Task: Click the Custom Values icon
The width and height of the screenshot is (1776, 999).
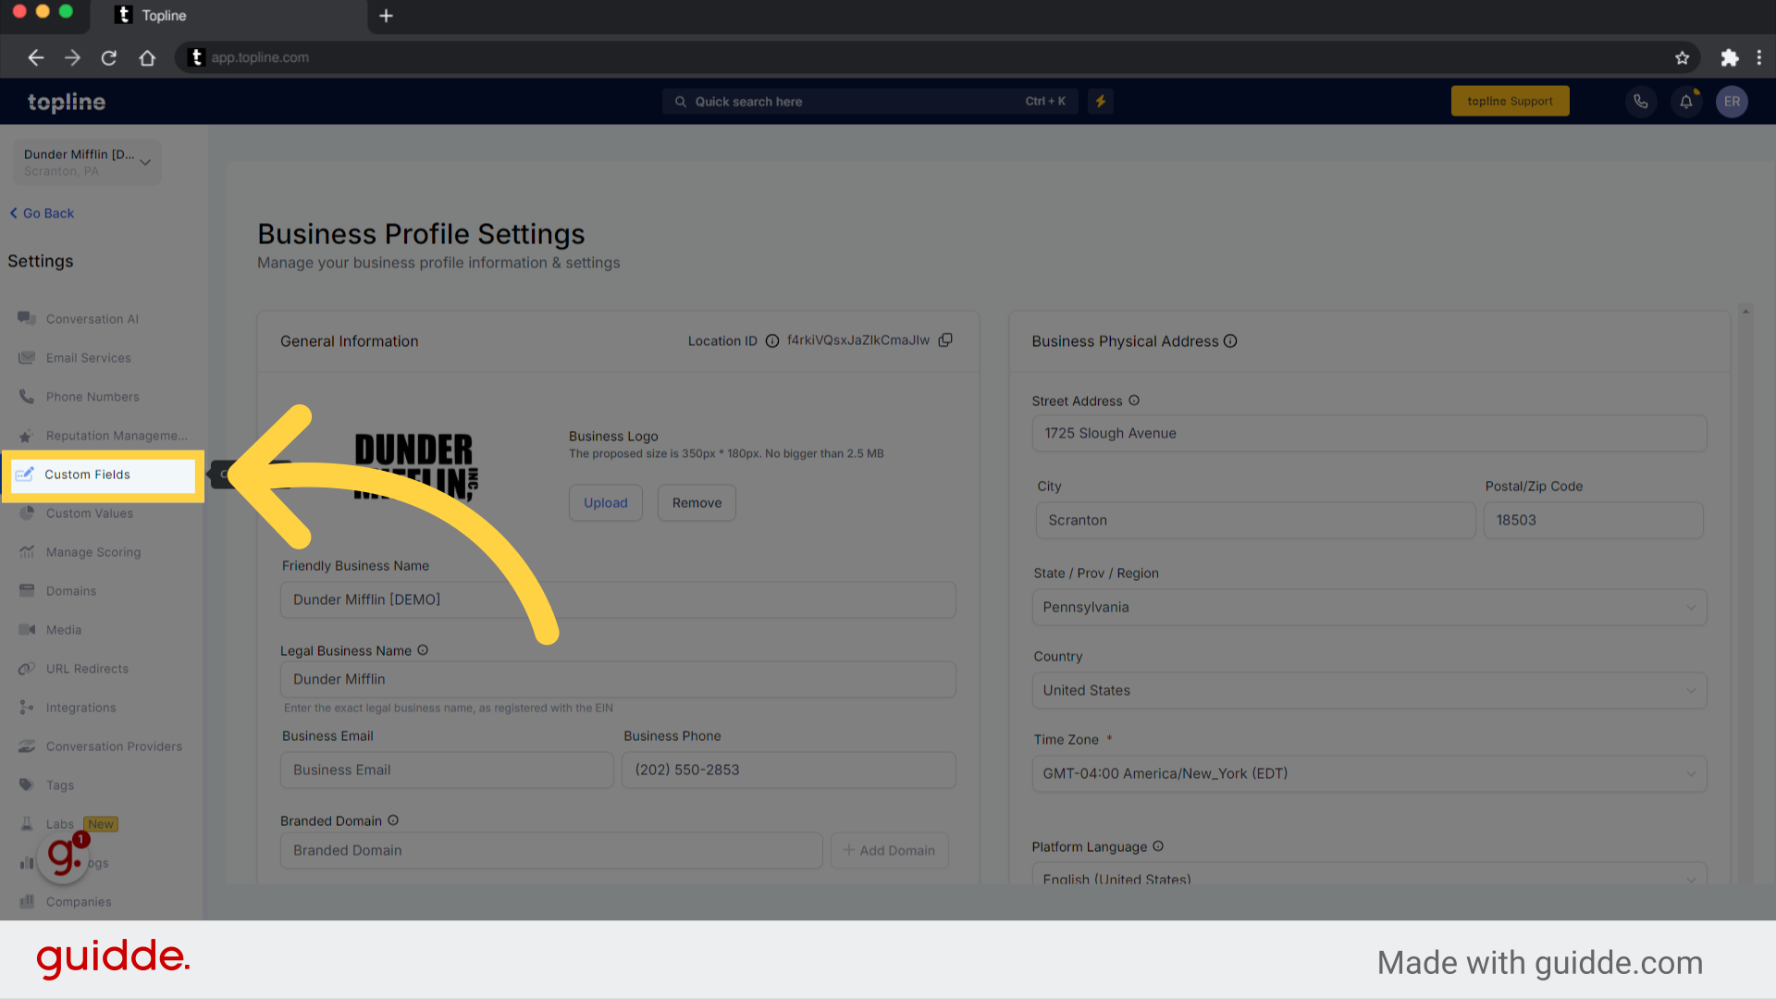Action: click(x=27, y=513)
